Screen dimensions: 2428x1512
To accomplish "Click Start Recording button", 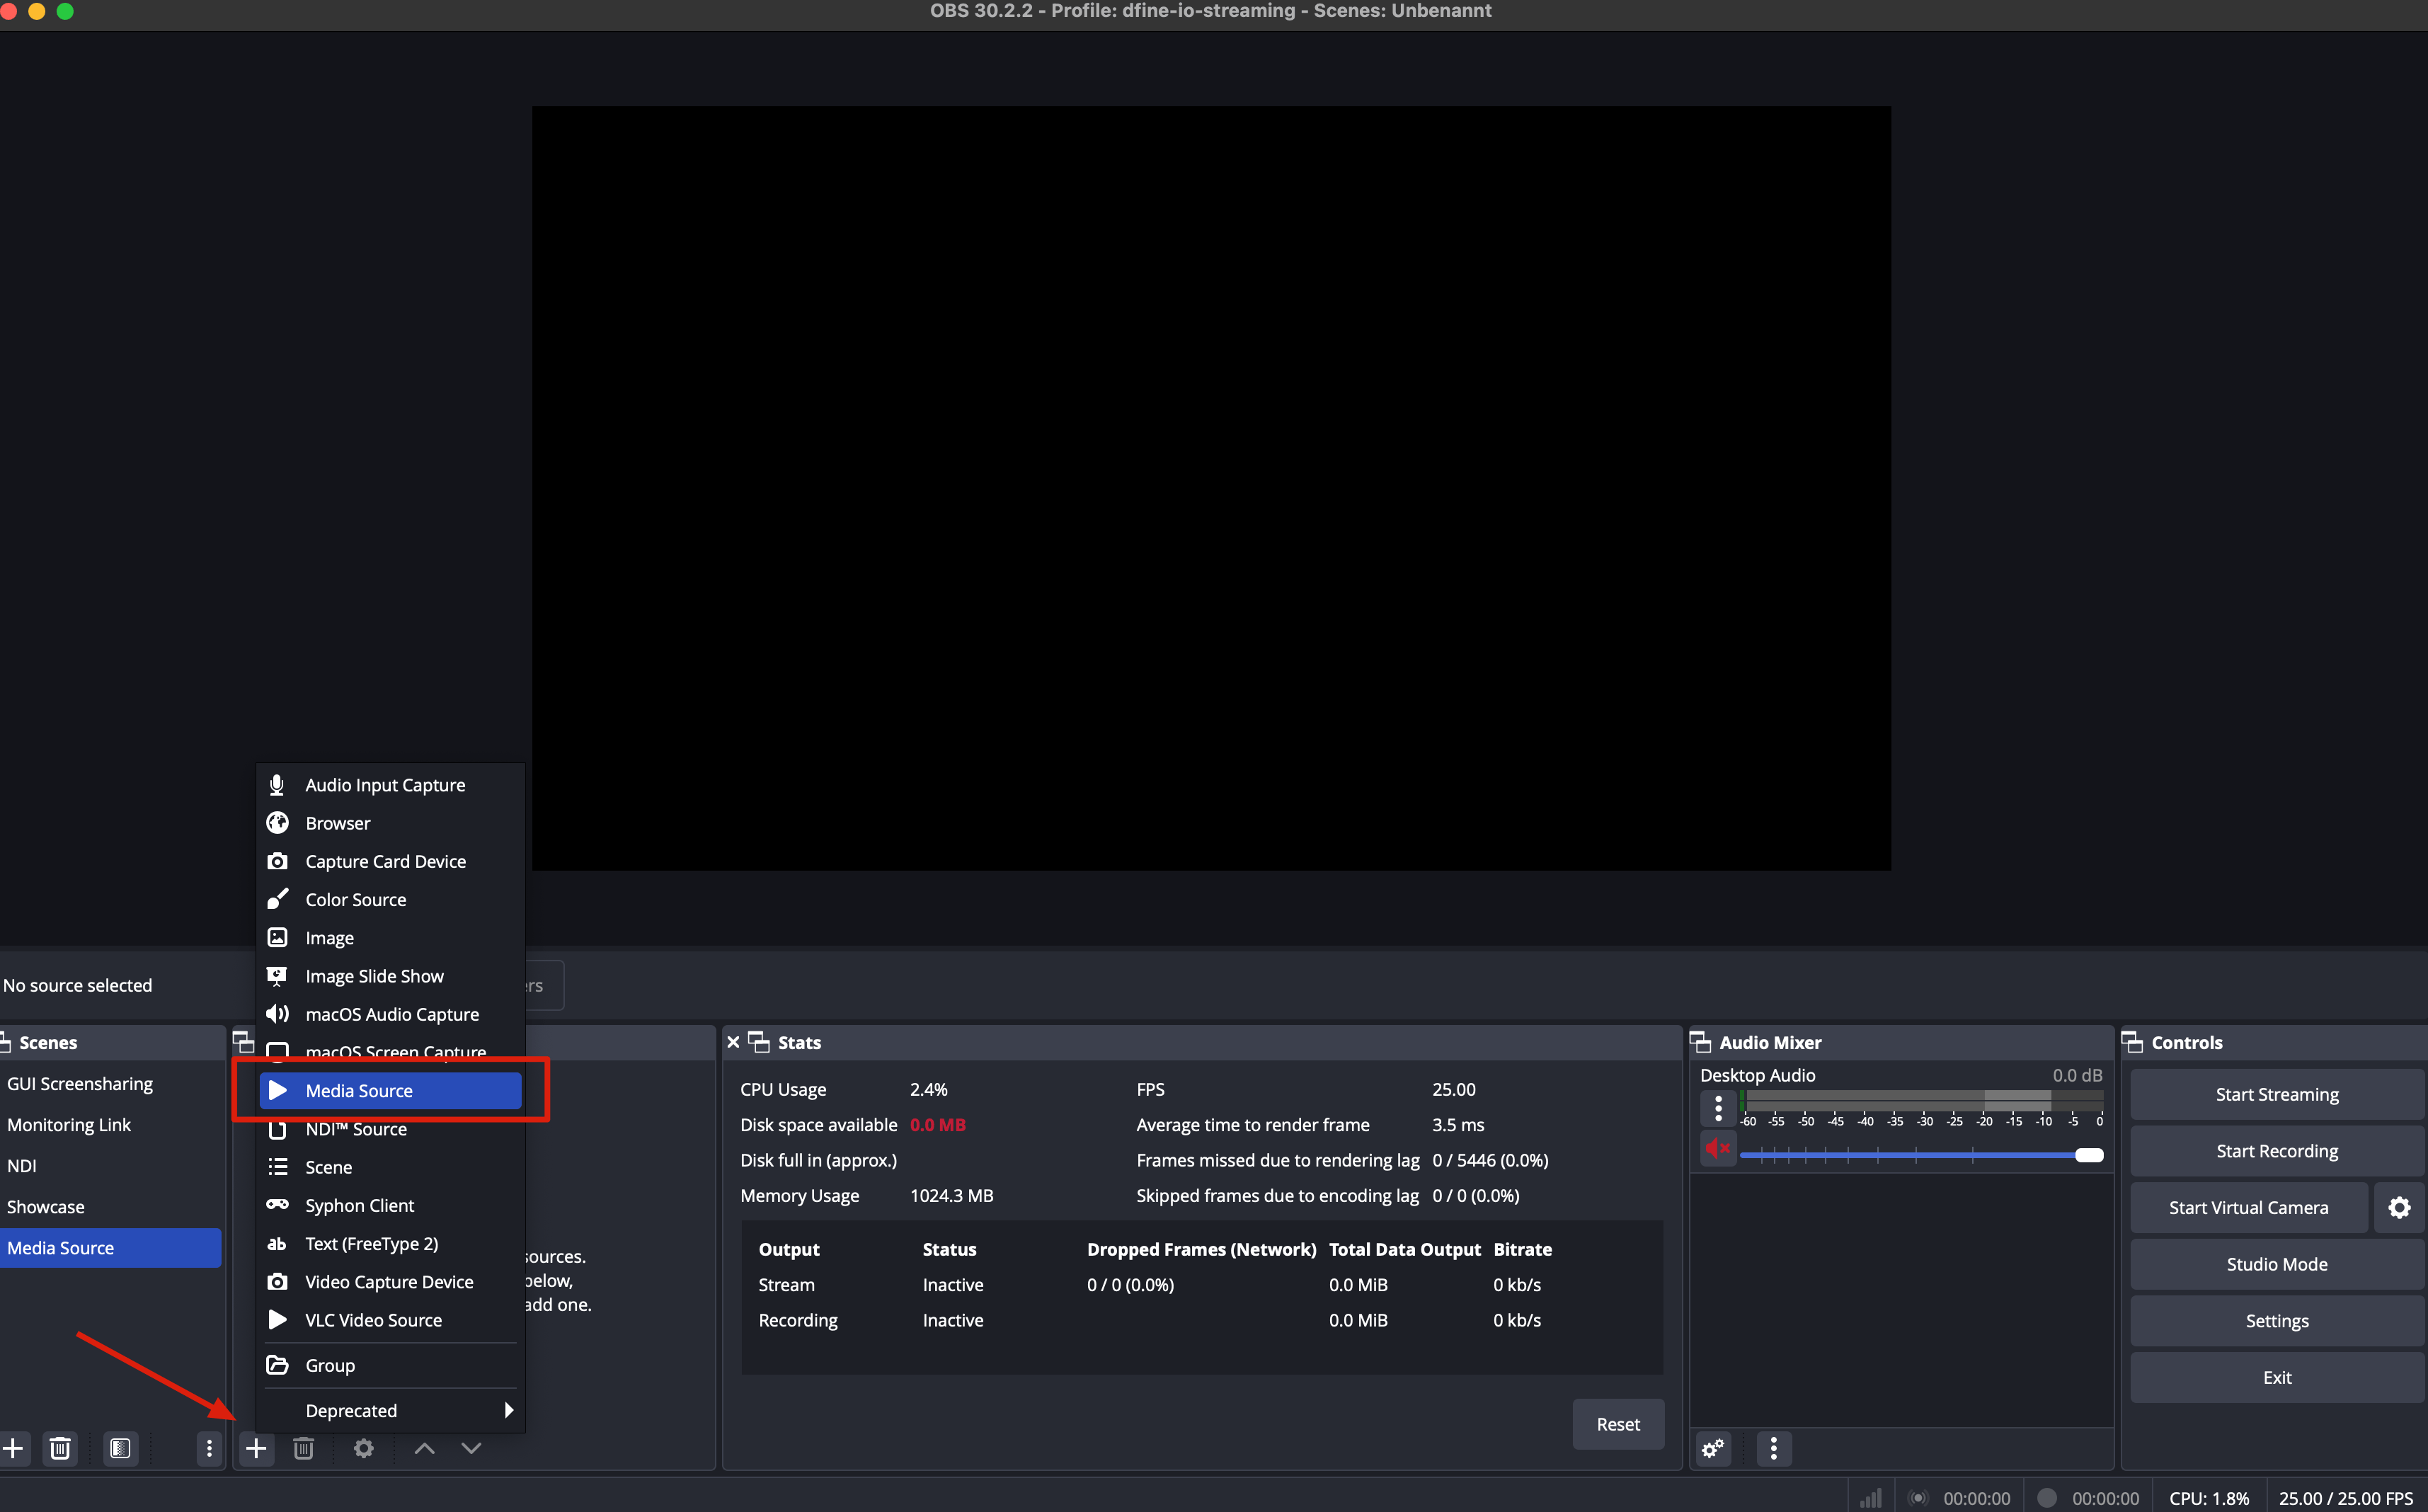I will tap(2276, 1151).
